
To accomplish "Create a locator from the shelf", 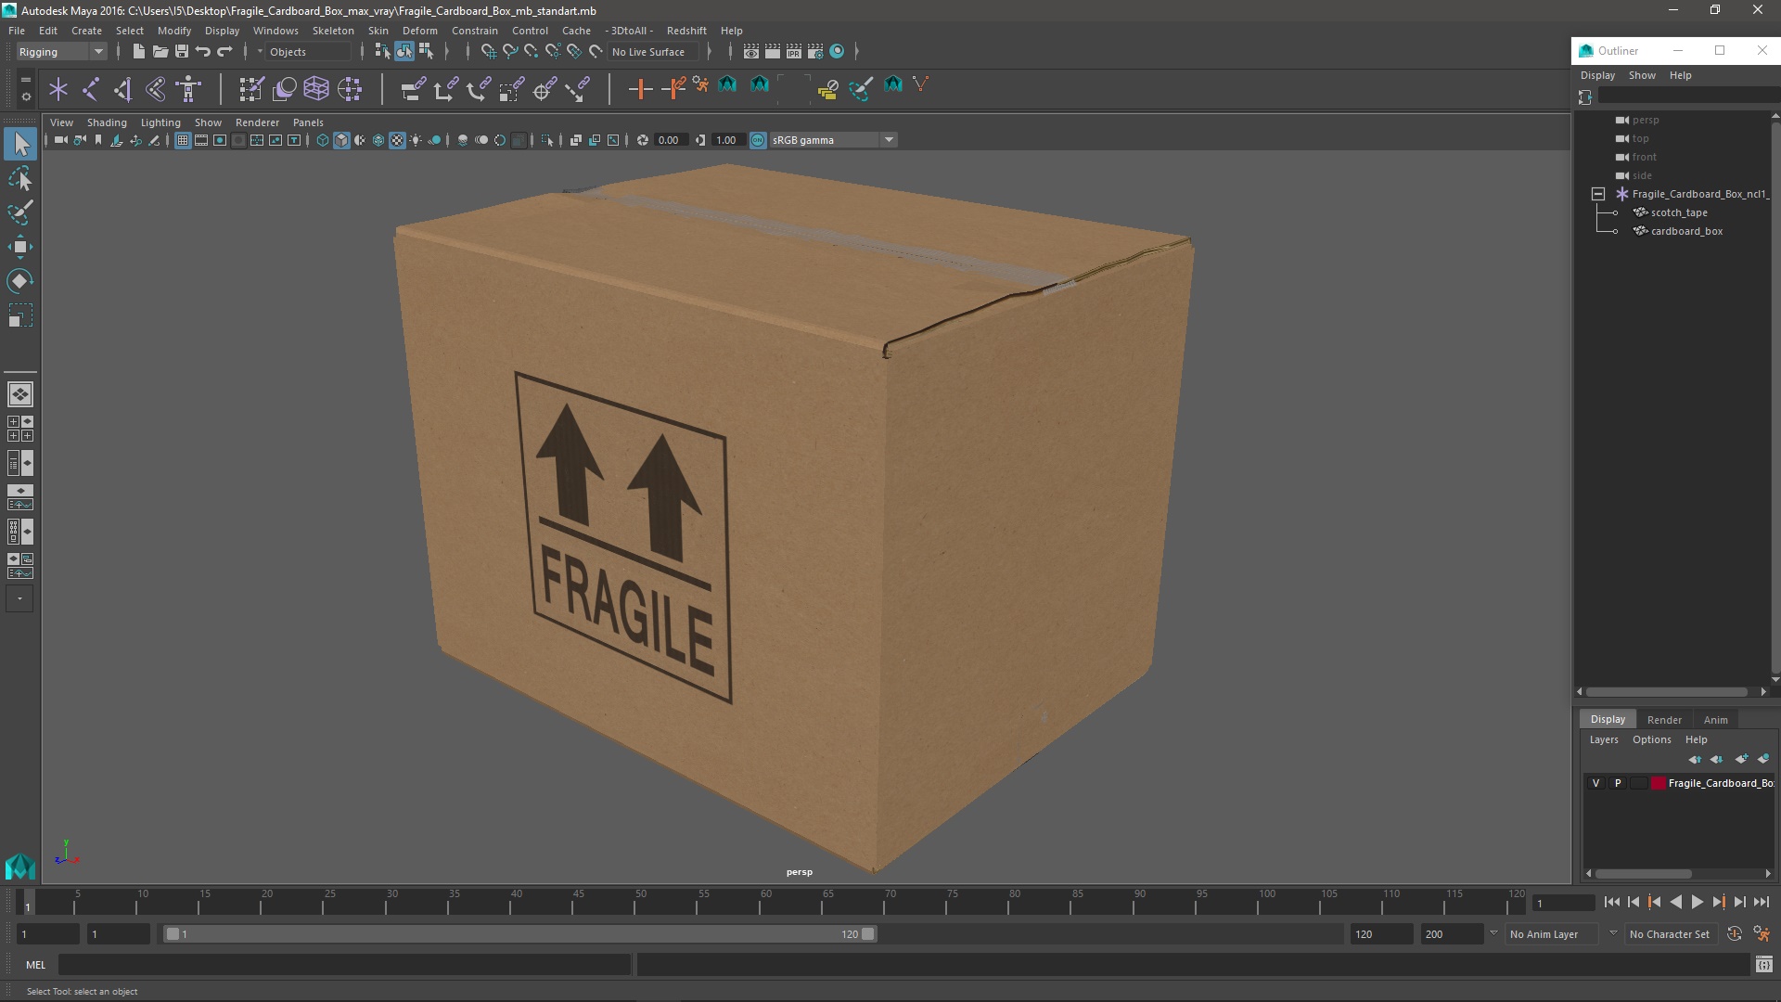I will (x=58, y=89).
